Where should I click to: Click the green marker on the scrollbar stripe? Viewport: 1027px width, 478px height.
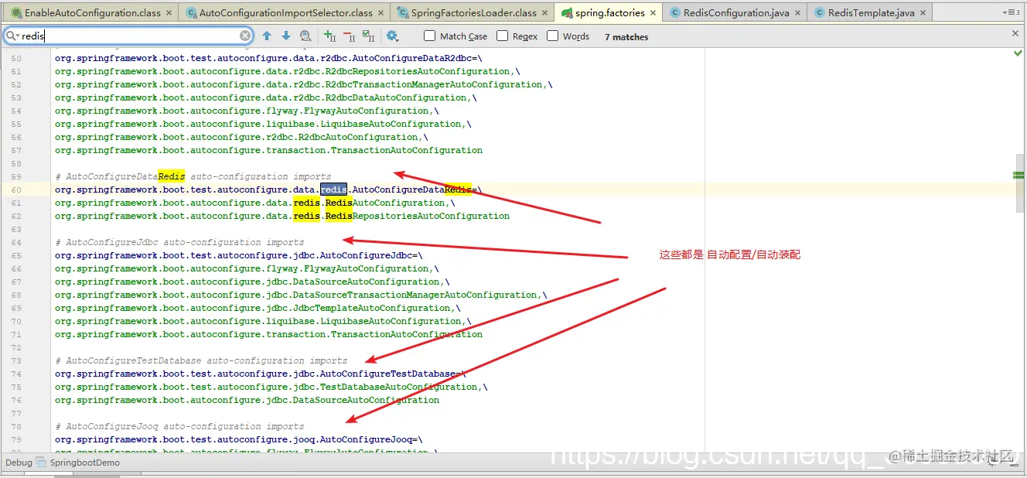(1018, 176)
